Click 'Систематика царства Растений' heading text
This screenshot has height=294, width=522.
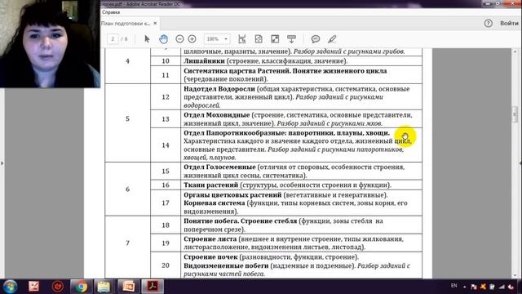[x=237, y=71]
